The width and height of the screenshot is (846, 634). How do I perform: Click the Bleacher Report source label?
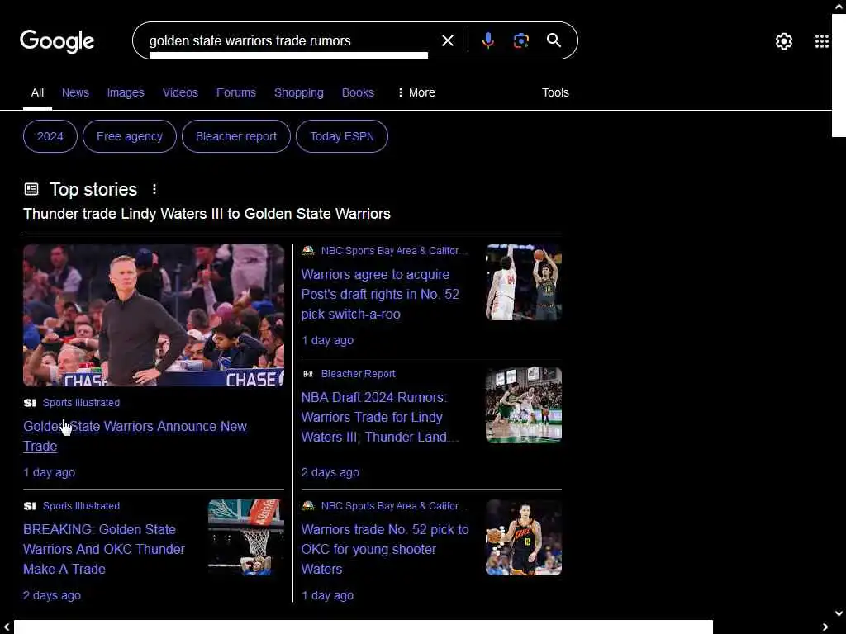tap(349, 374)
